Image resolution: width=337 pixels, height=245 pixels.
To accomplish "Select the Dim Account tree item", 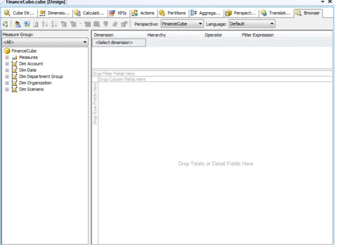I will pos(31,64).
